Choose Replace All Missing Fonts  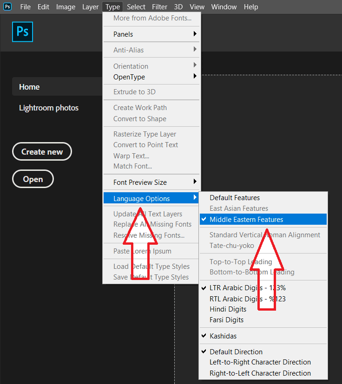[x=151, y=224]
